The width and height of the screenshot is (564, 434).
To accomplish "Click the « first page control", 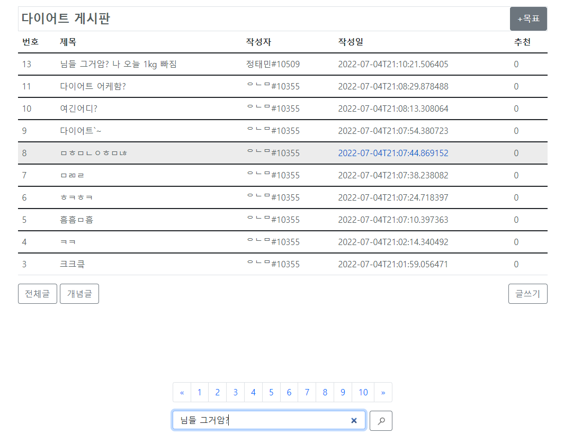I will click(x=182, y=392).
